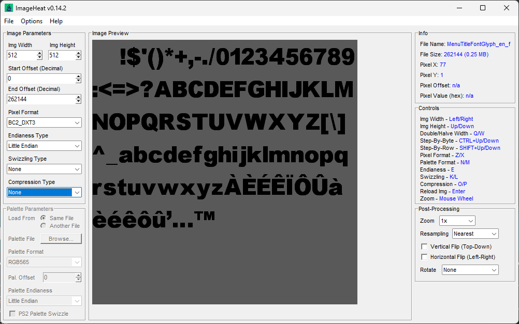Toggle the PS2 Palette Swizzle checkbox
Screen dimensions: 519x324
(x=12, y=314)
